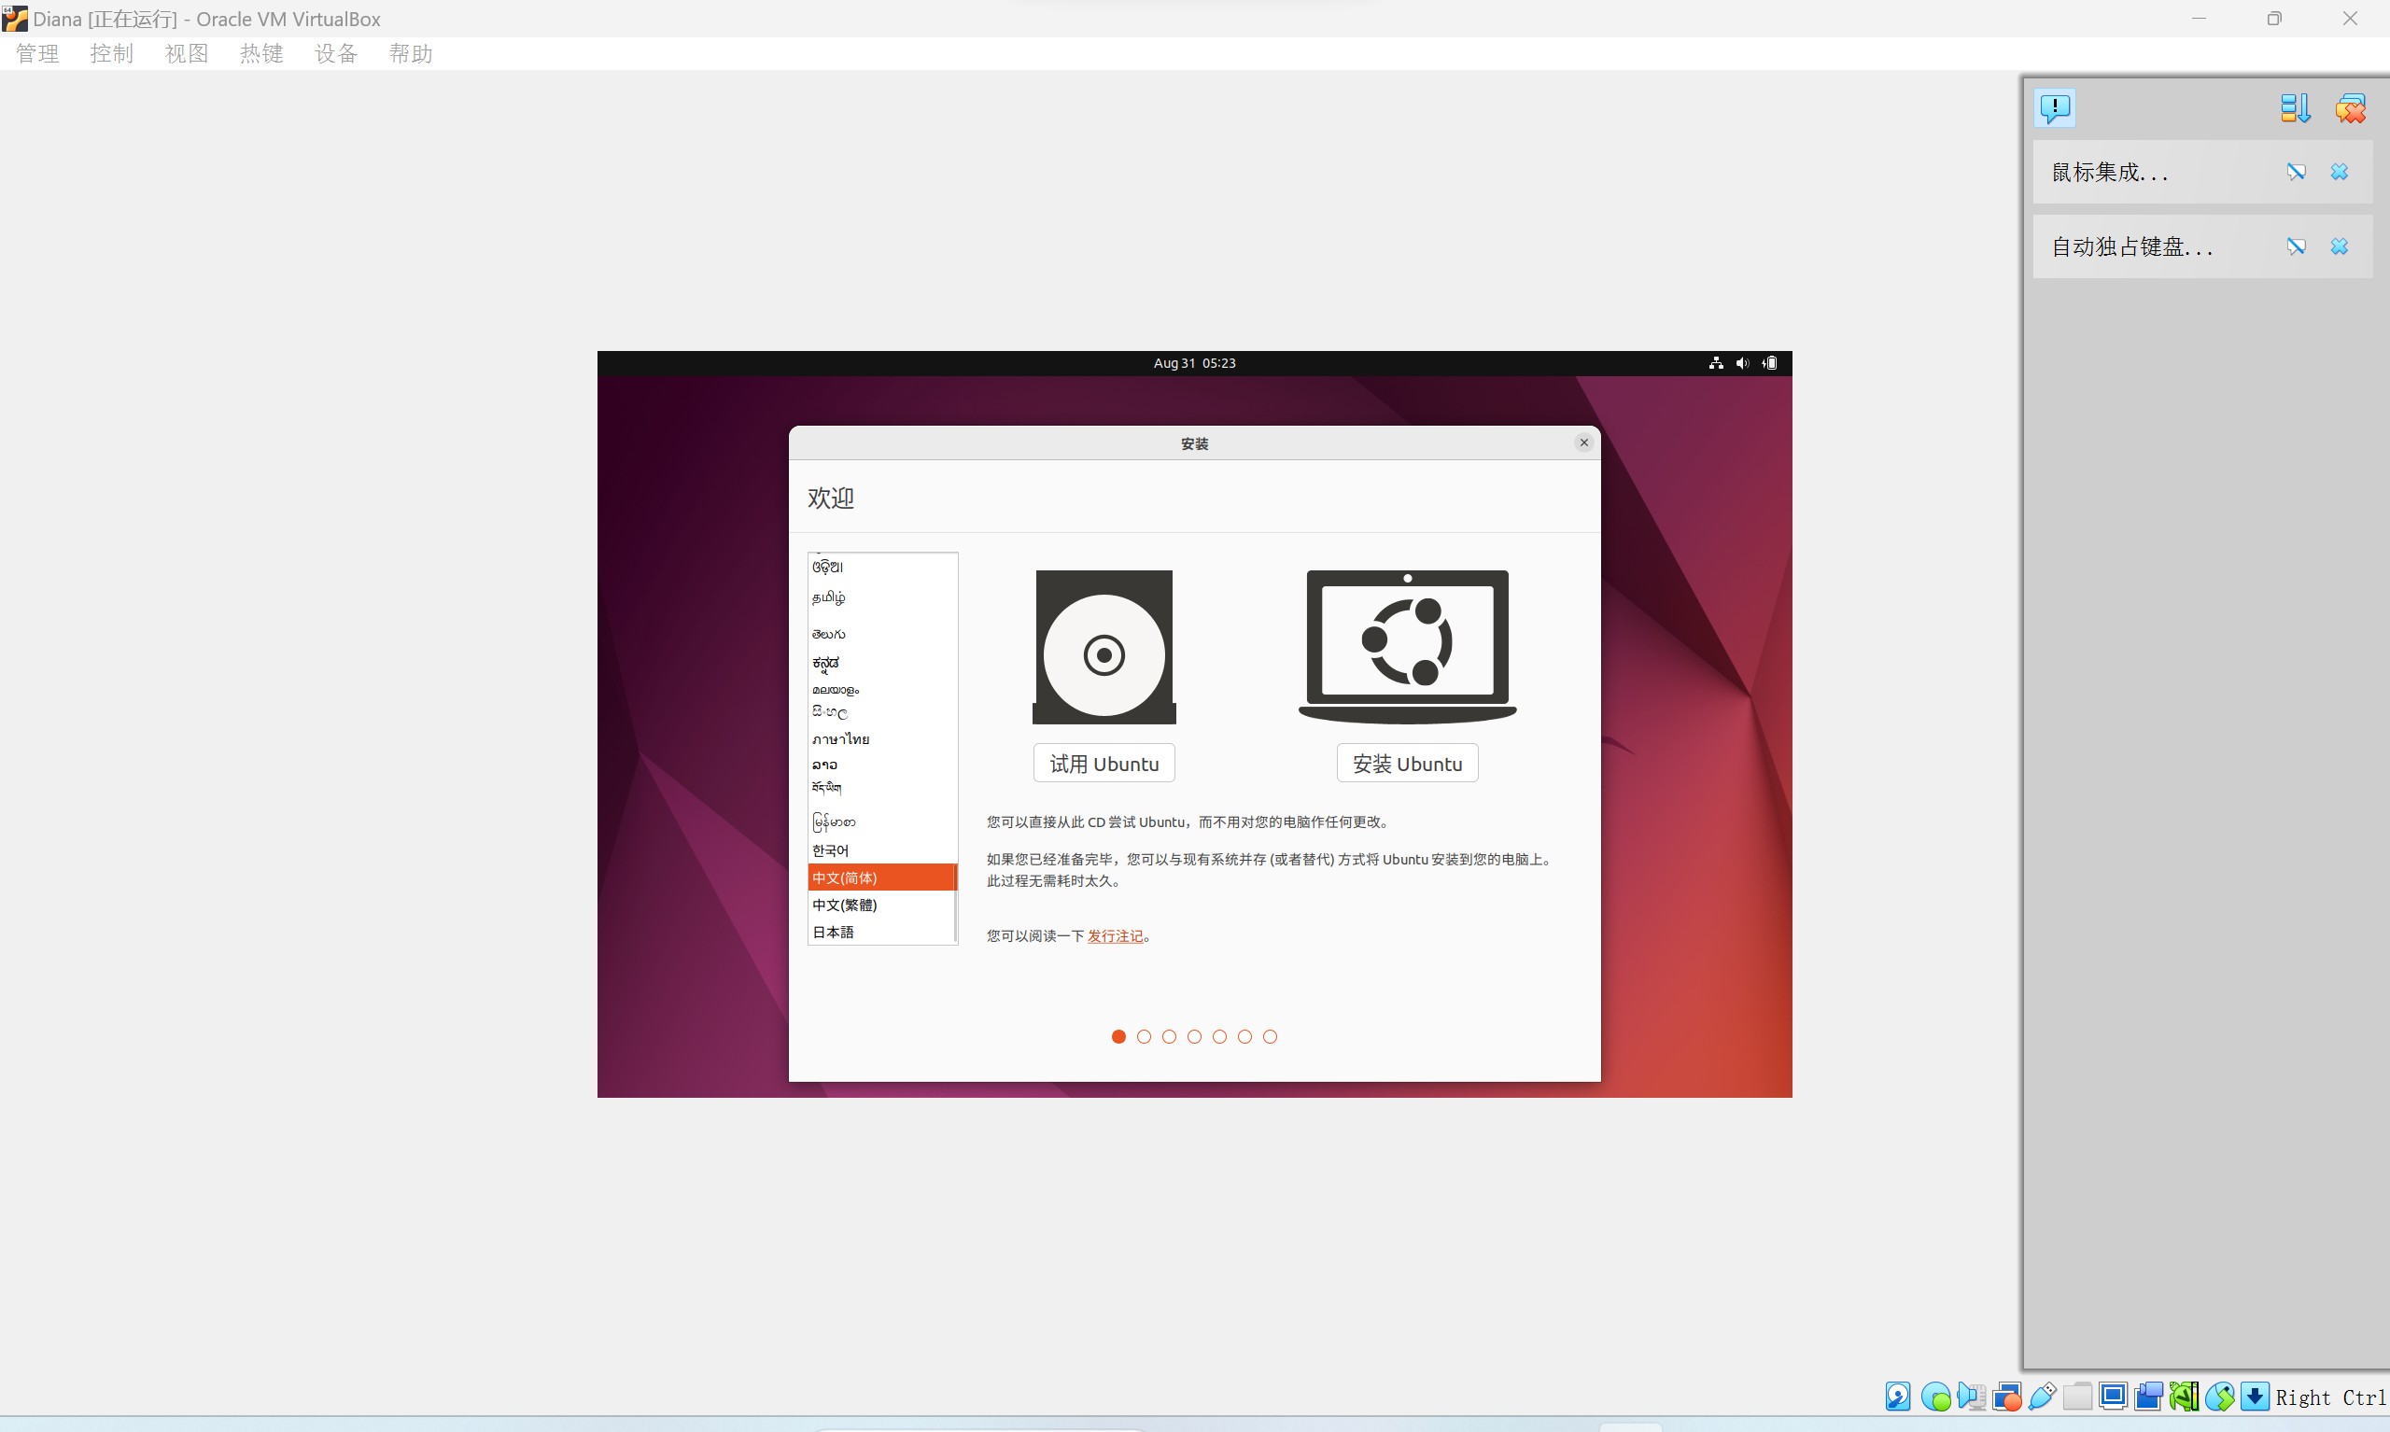Select 日本語 in the language list
2390x1432 pixels.
(x=833, y=933)
